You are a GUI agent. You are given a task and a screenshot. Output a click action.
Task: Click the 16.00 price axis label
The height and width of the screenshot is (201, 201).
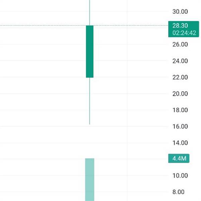click(x=180, y=126)
